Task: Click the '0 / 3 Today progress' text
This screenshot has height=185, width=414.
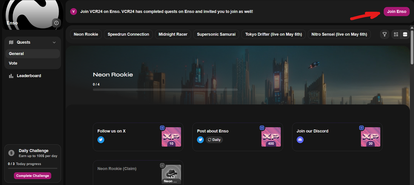Action: [x=25, y=164]
